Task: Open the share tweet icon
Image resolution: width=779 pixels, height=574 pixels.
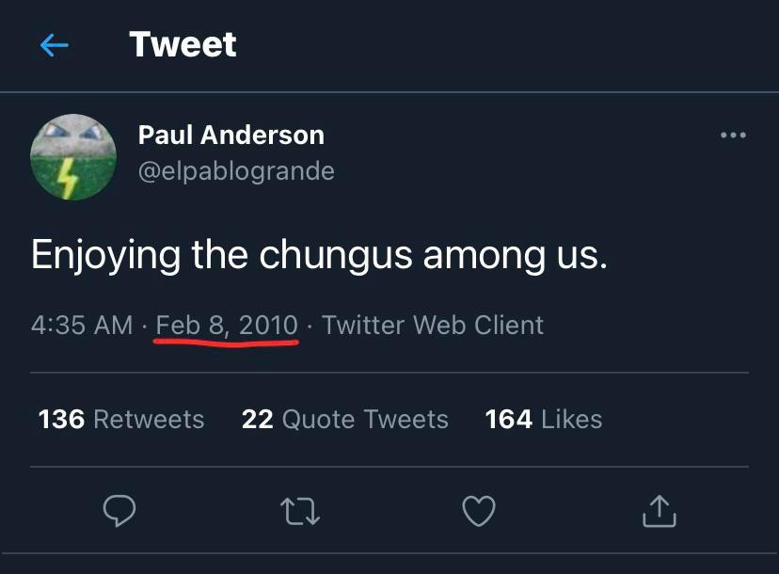Action: pos(659,511)
